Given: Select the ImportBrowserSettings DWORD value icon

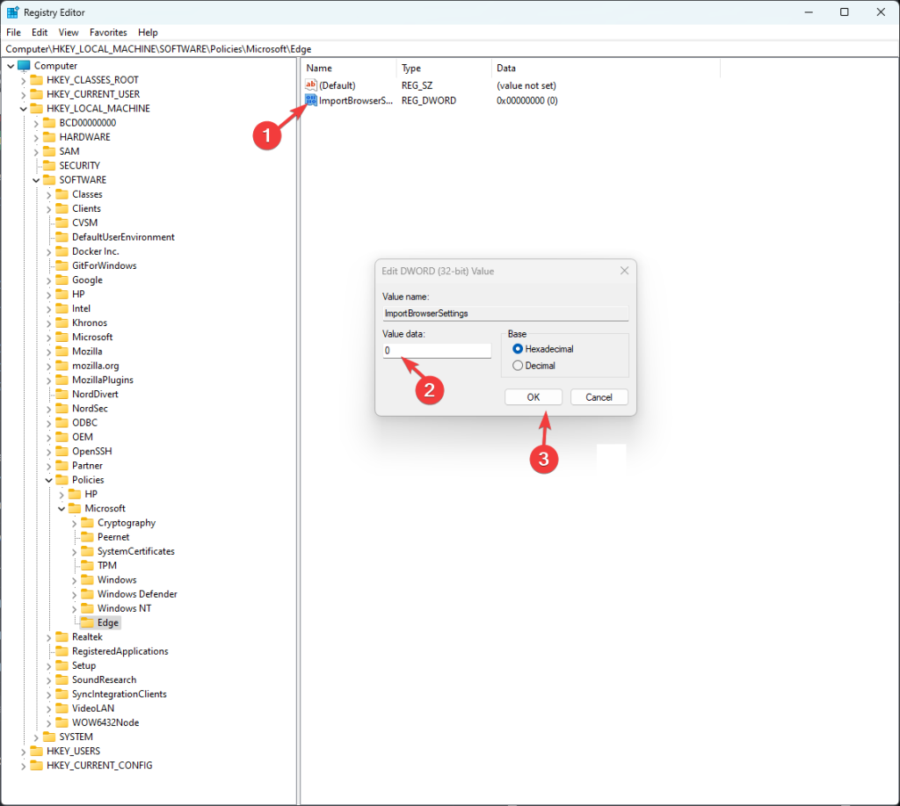Looking at the screenshot, I should [x=310, y=100].
